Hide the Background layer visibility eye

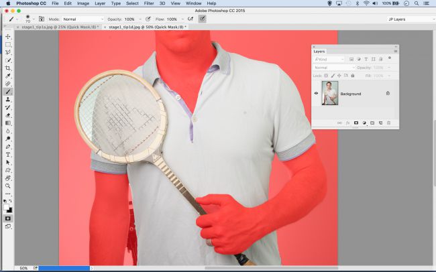pos(317,94)
